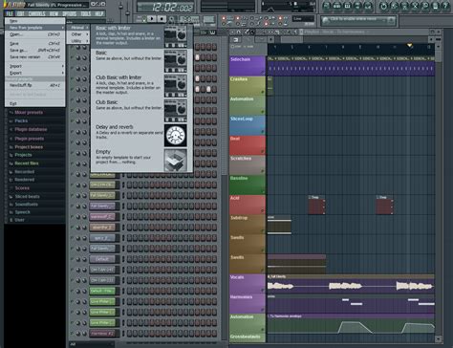The image size is (453, 348).
Task: Open recent project NewStuff.flp
Action: [35, 85]
